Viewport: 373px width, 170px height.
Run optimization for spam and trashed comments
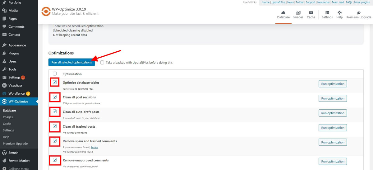[x=333, y=142]
